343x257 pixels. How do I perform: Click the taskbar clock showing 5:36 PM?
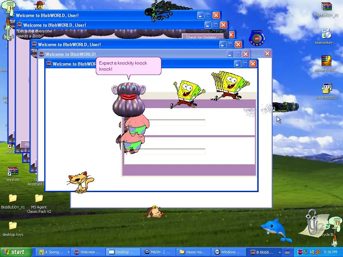(331, 252)
